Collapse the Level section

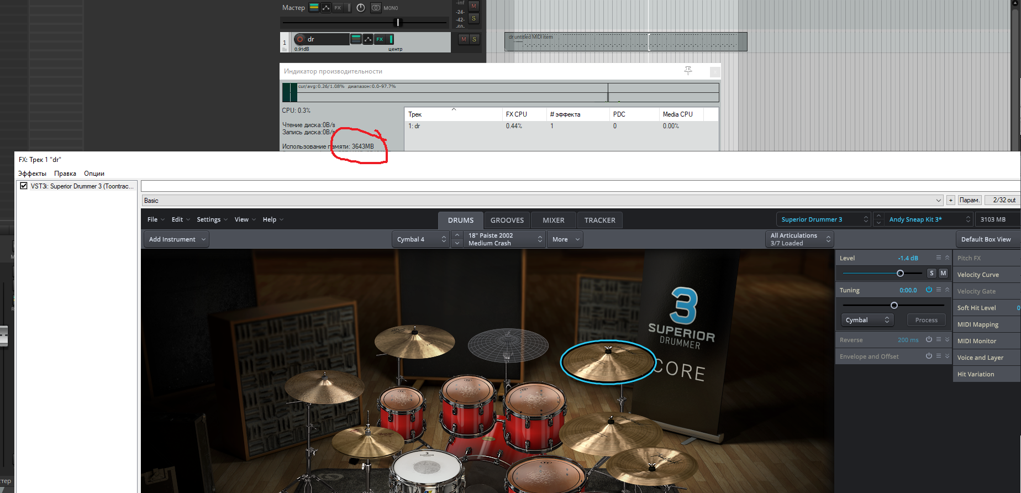(947, 258)
